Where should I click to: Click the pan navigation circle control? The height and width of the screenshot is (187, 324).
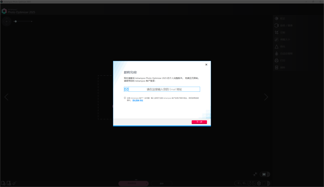click(x=7, y=22)
